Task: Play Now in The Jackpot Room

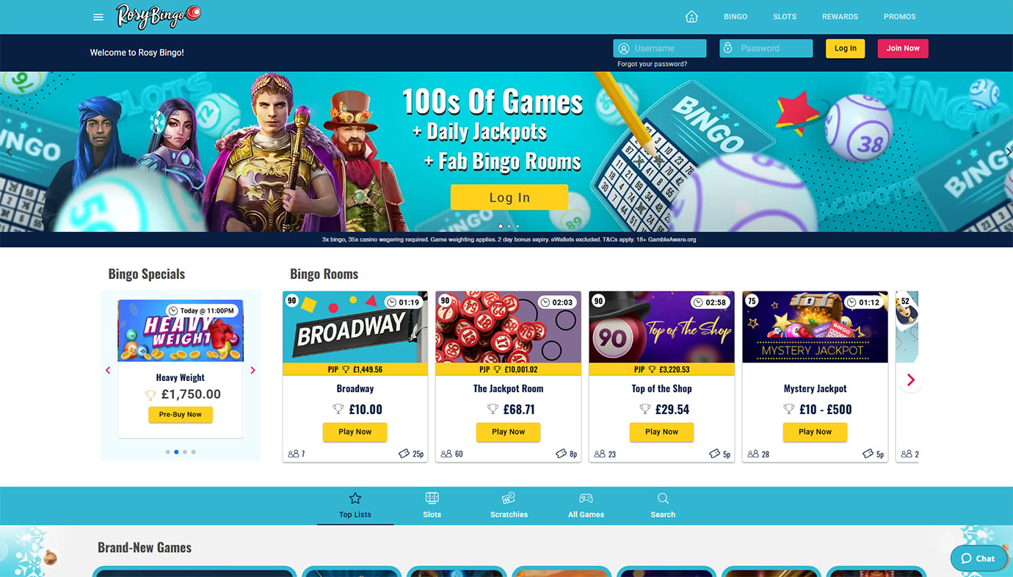Action: 508,432
